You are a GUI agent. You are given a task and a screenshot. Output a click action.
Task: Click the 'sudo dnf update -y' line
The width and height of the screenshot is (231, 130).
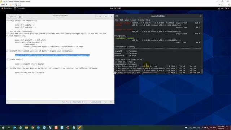pos(25,25)
